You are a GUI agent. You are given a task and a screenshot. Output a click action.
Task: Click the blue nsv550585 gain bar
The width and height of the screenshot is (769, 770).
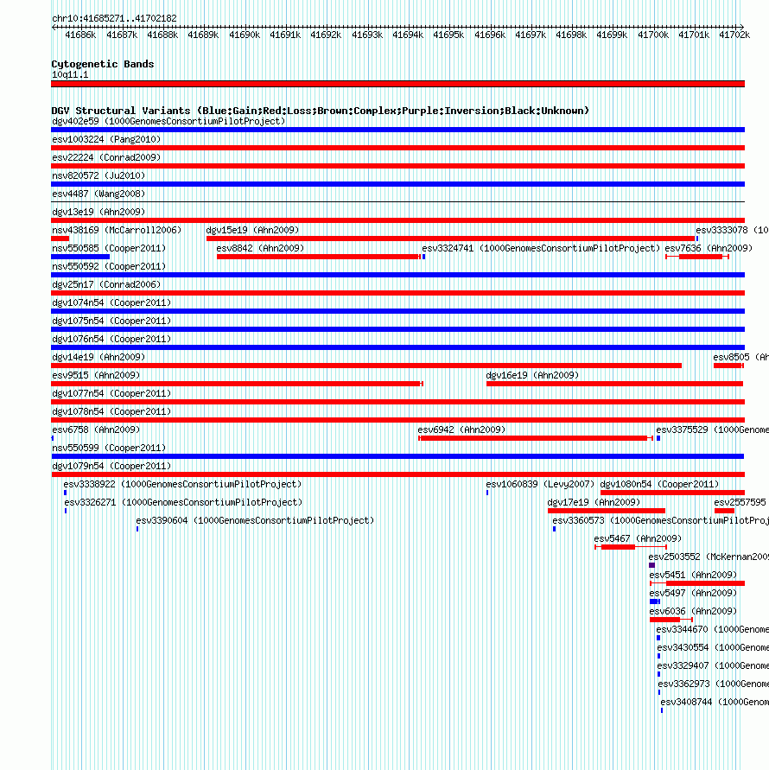(x=80, y=257)
